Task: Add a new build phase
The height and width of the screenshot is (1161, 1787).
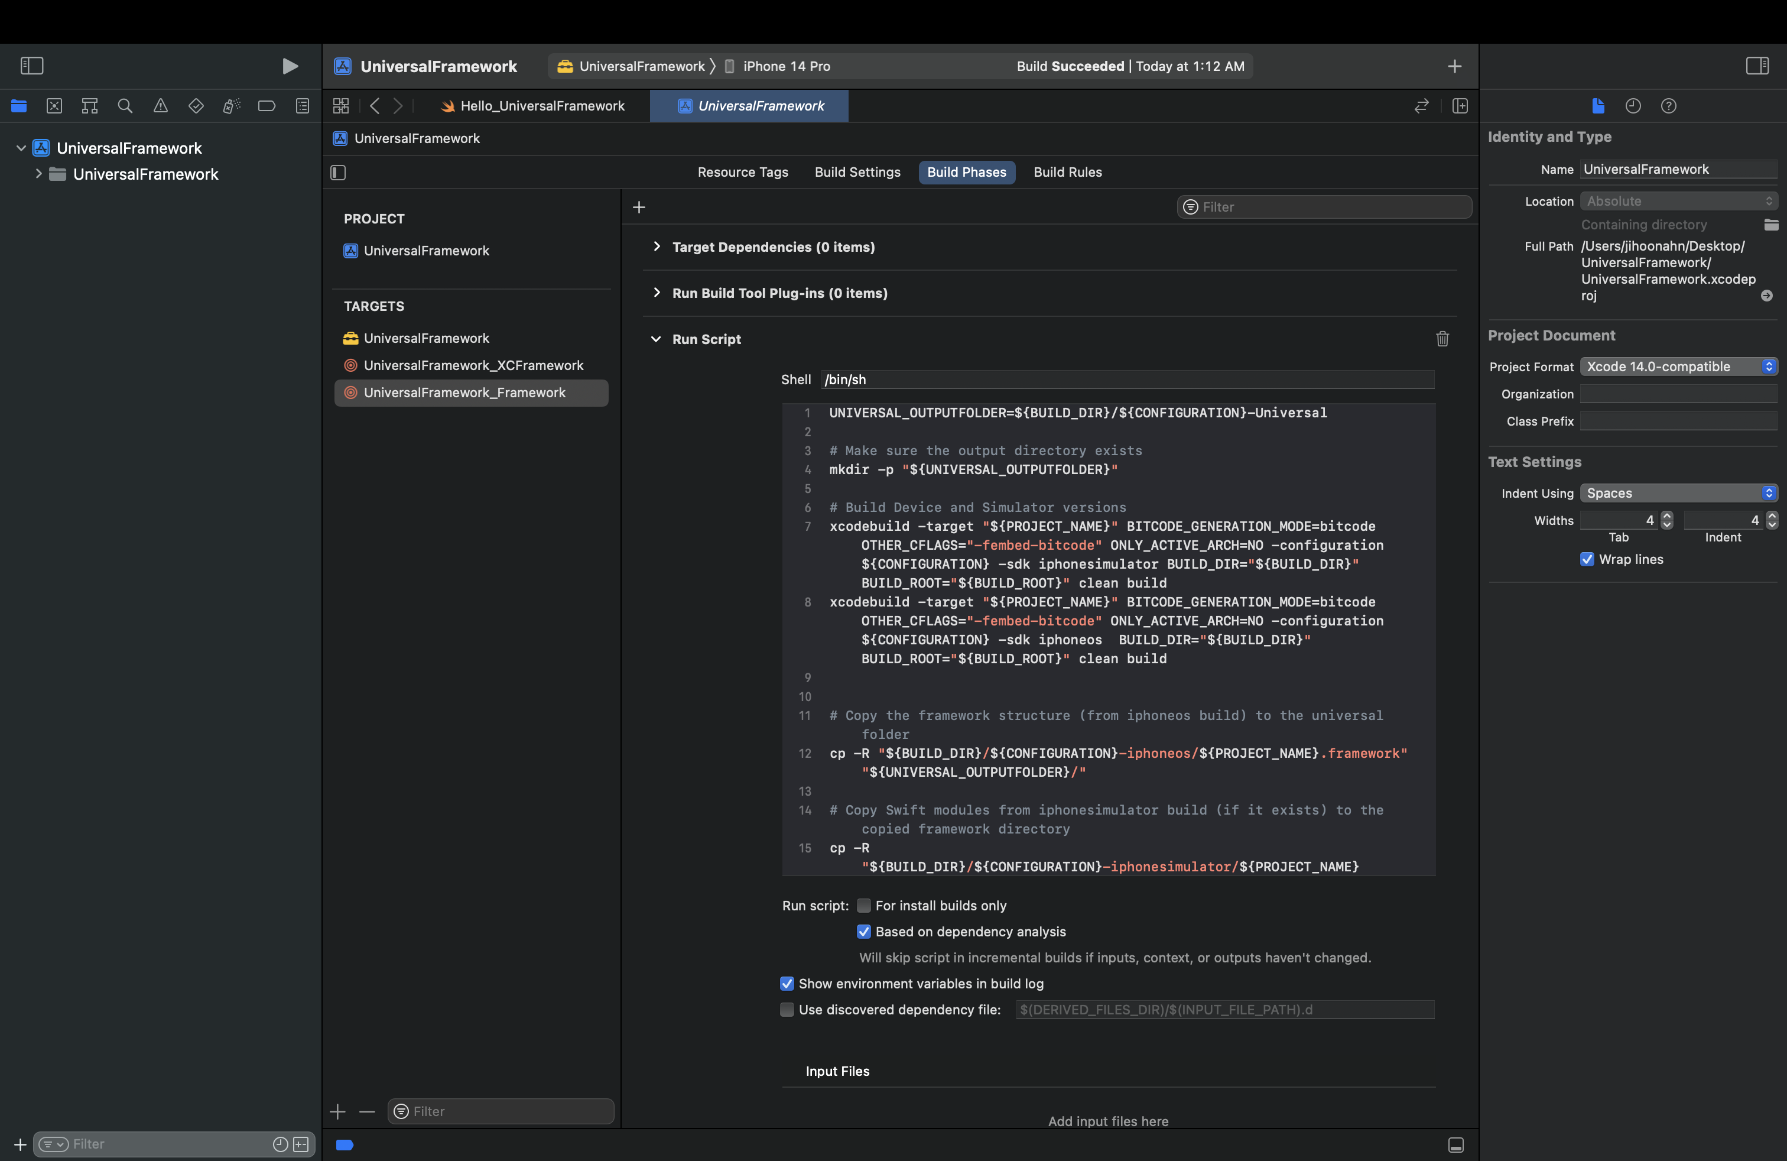Action: (639, 206)
